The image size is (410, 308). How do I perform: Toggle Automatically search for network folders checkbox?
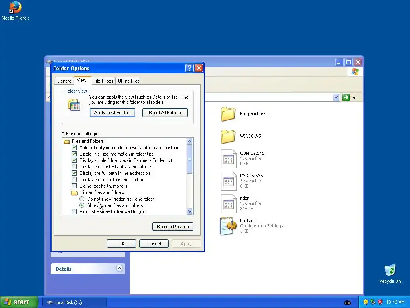74,148
